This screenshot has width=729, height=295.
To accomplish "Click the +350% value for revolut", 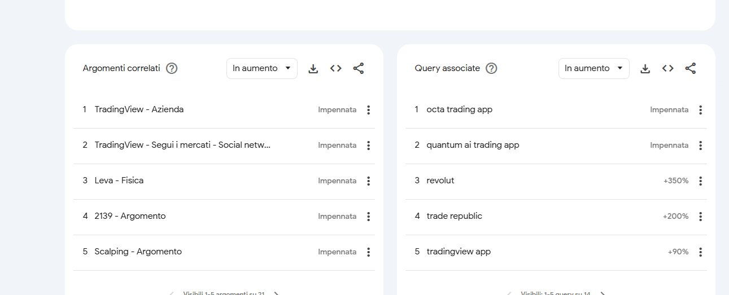I will [x=676, y=181].
